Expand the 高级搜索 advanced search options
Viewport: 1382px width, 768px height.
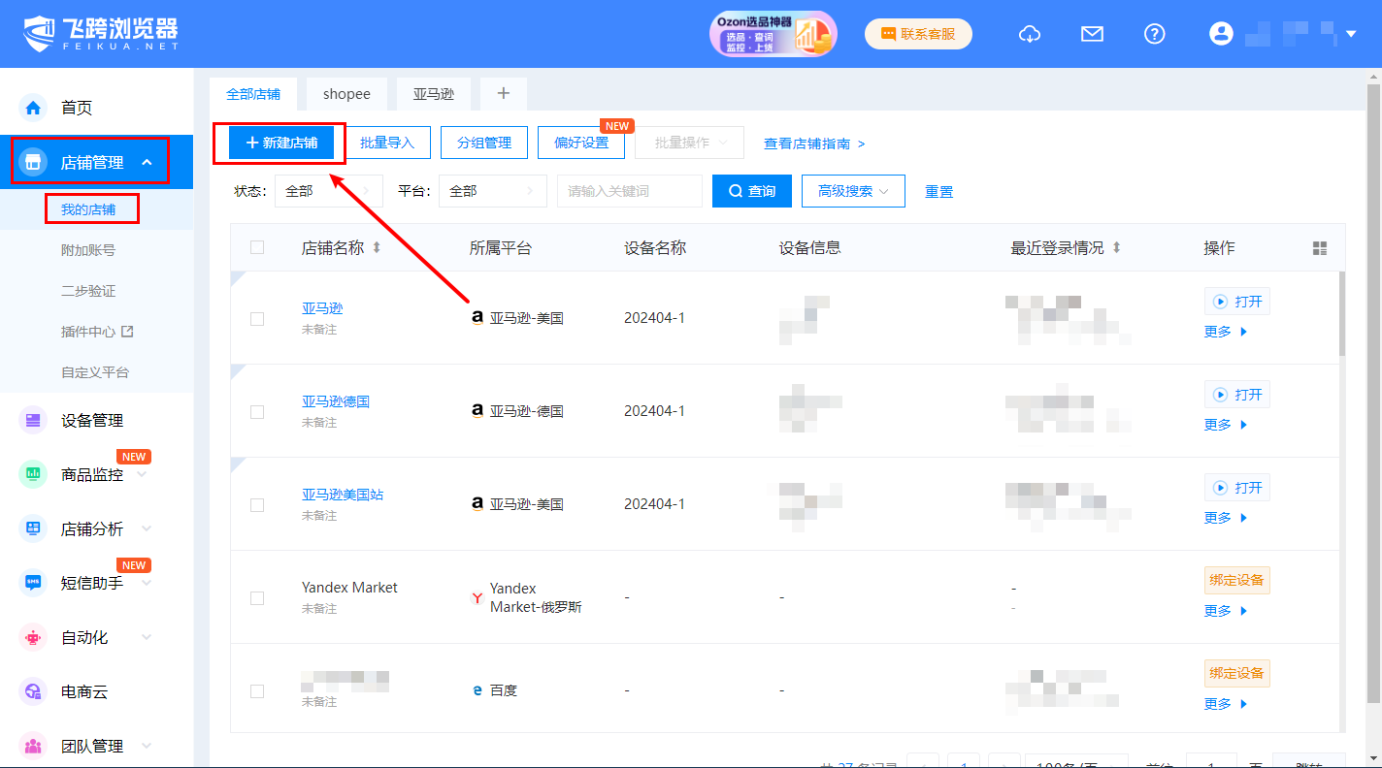point(852,191)
